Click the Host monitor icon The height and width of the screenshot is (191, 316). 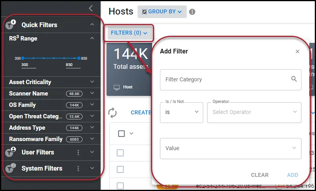(x=117, y=87)
